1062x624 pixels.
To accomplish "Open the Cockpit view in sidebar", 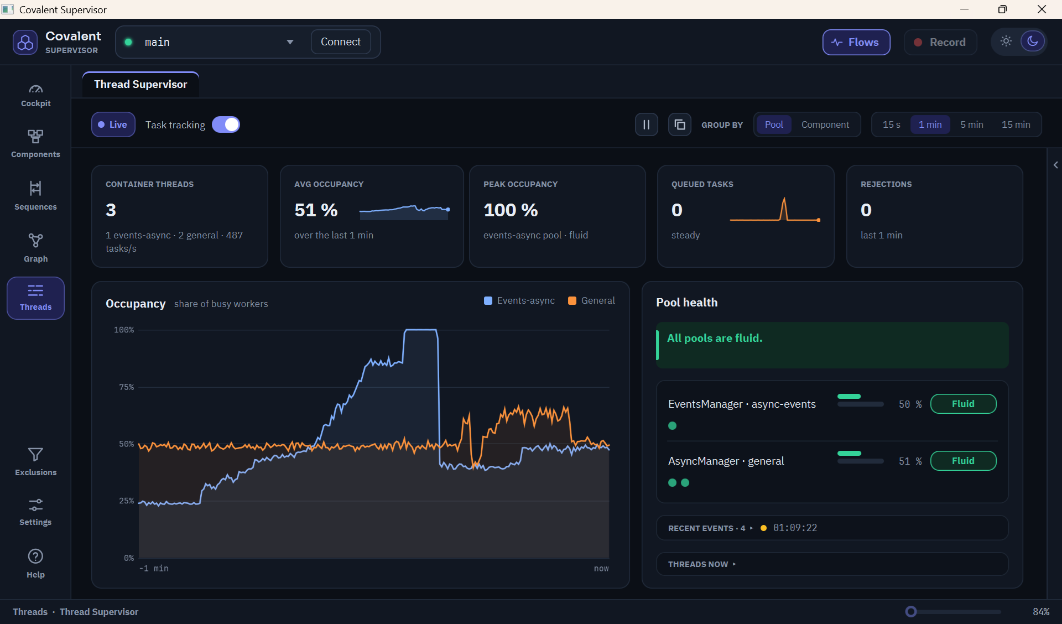I will pos(35,95).
